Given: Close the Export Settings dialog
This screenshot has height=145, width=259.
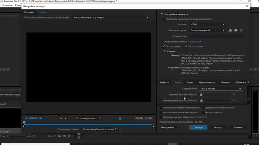Looking at the screenshot, I should coord(247,6).
